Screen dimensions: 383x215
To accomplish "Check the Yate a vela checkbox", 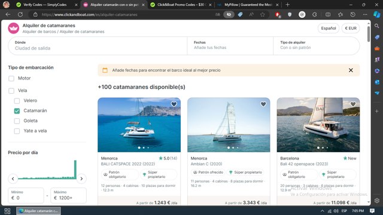I will tap(17, 131).
